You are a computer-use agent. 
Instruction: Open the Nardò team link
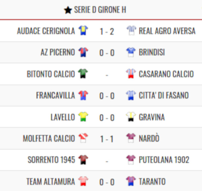click(x=149, y=138)
